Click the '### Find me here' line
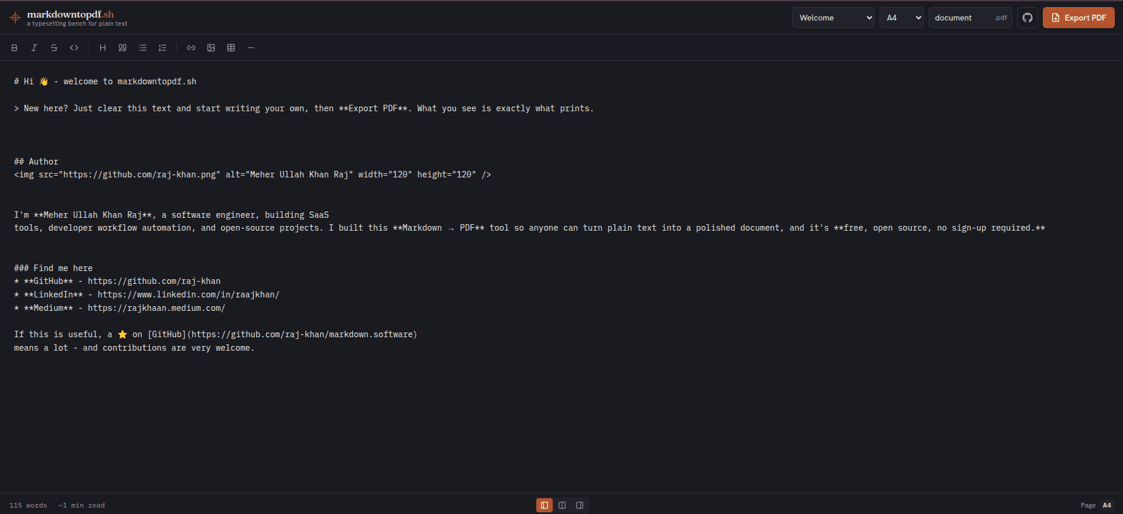Image resolution: width=1123 pixels, height=514 pixels. [x=53, y=268]
